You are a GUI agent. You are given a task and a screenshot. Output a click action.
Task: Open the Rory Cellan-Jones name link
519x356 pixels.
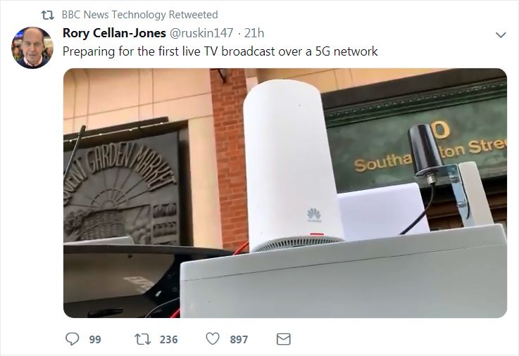[114, 33]
